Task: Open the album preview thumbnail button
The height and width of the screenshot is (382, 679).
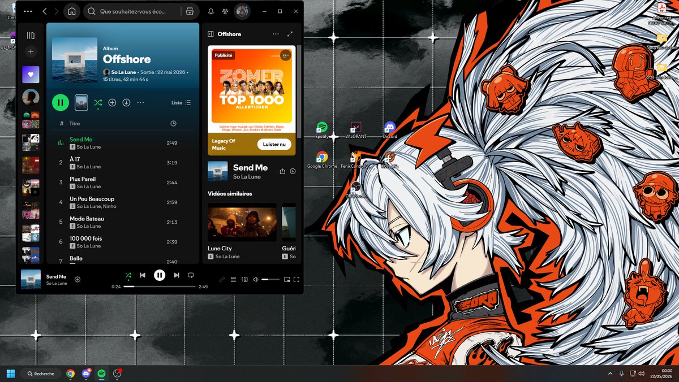Action: tap(81, 102)
